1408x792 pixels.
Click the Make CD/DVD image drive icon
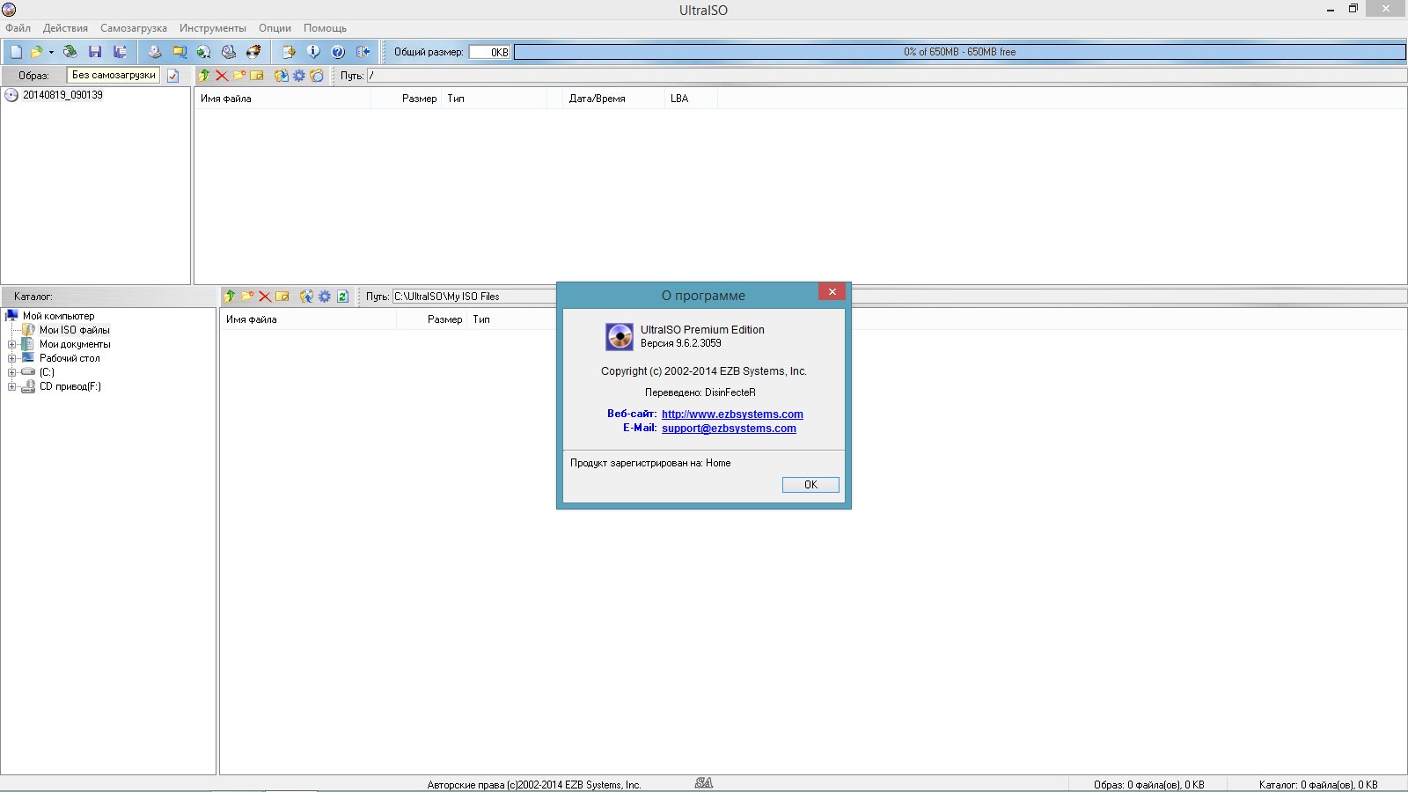click(155, 52)
